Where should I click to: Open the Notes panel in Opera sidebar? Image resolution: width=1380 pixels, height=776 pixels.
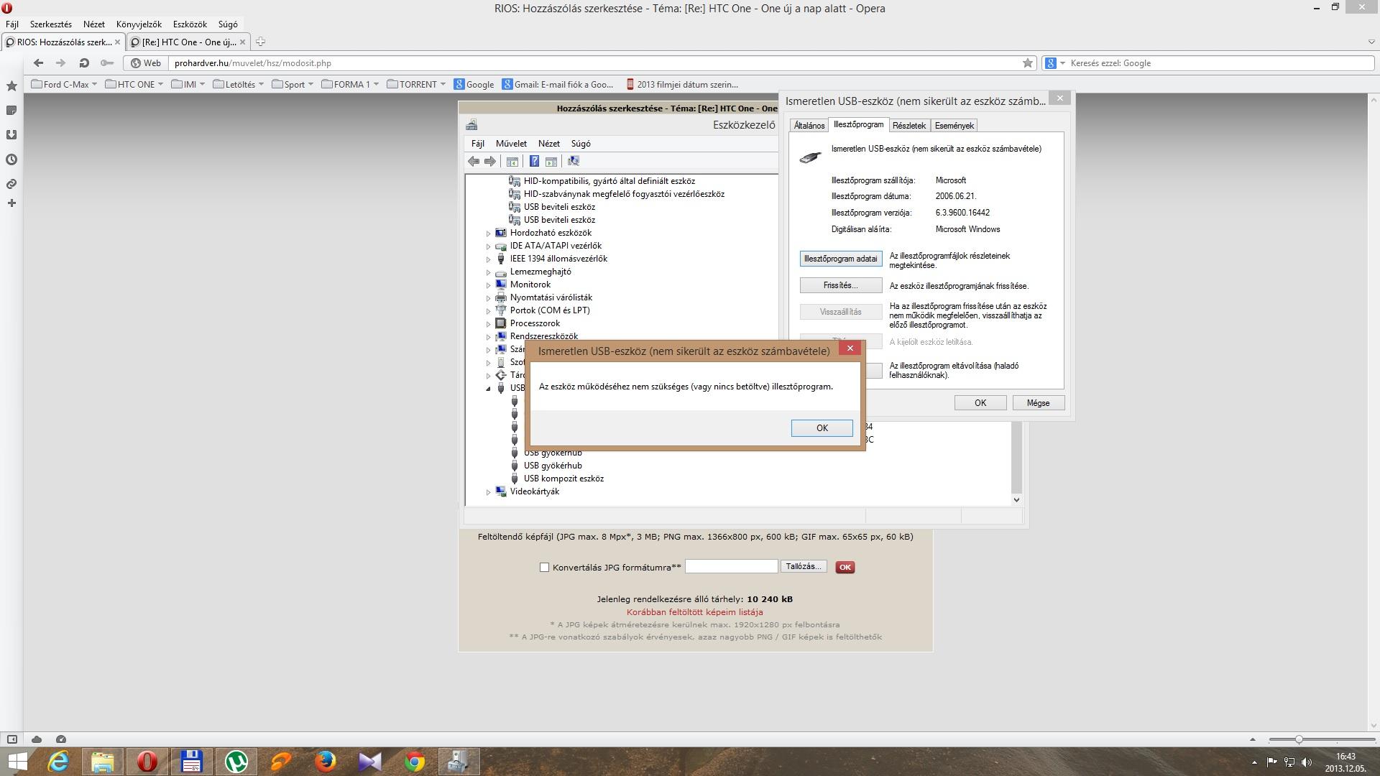click(11, 111)
